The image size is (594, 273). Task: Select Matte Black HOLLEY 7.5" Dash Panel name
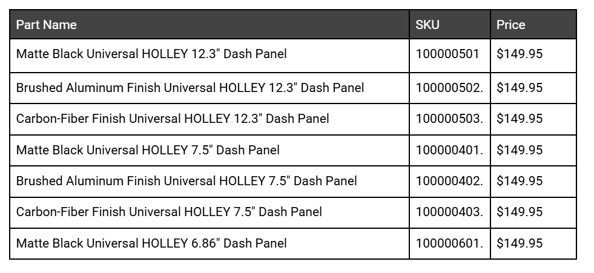pyautogui.click(x=148, y=150)
